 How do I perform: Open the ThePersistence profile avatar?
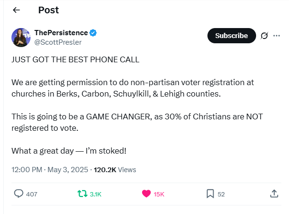21,38
